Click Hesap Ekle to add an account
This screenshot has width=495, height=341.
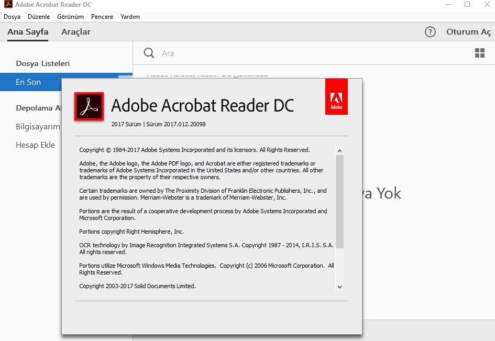coord(36,145)
